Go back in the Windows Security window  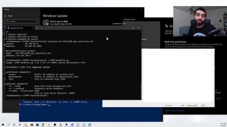(x=124, y=24)
